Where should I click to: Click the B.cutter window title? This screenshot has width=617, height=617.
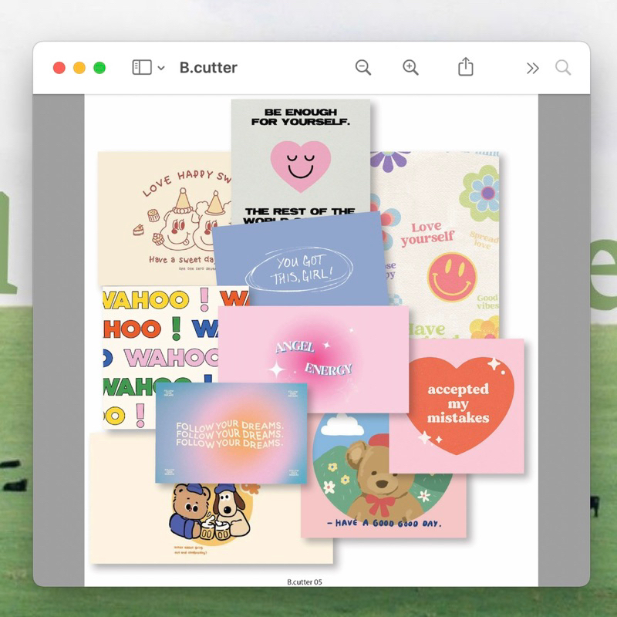(x=208, y=68)
